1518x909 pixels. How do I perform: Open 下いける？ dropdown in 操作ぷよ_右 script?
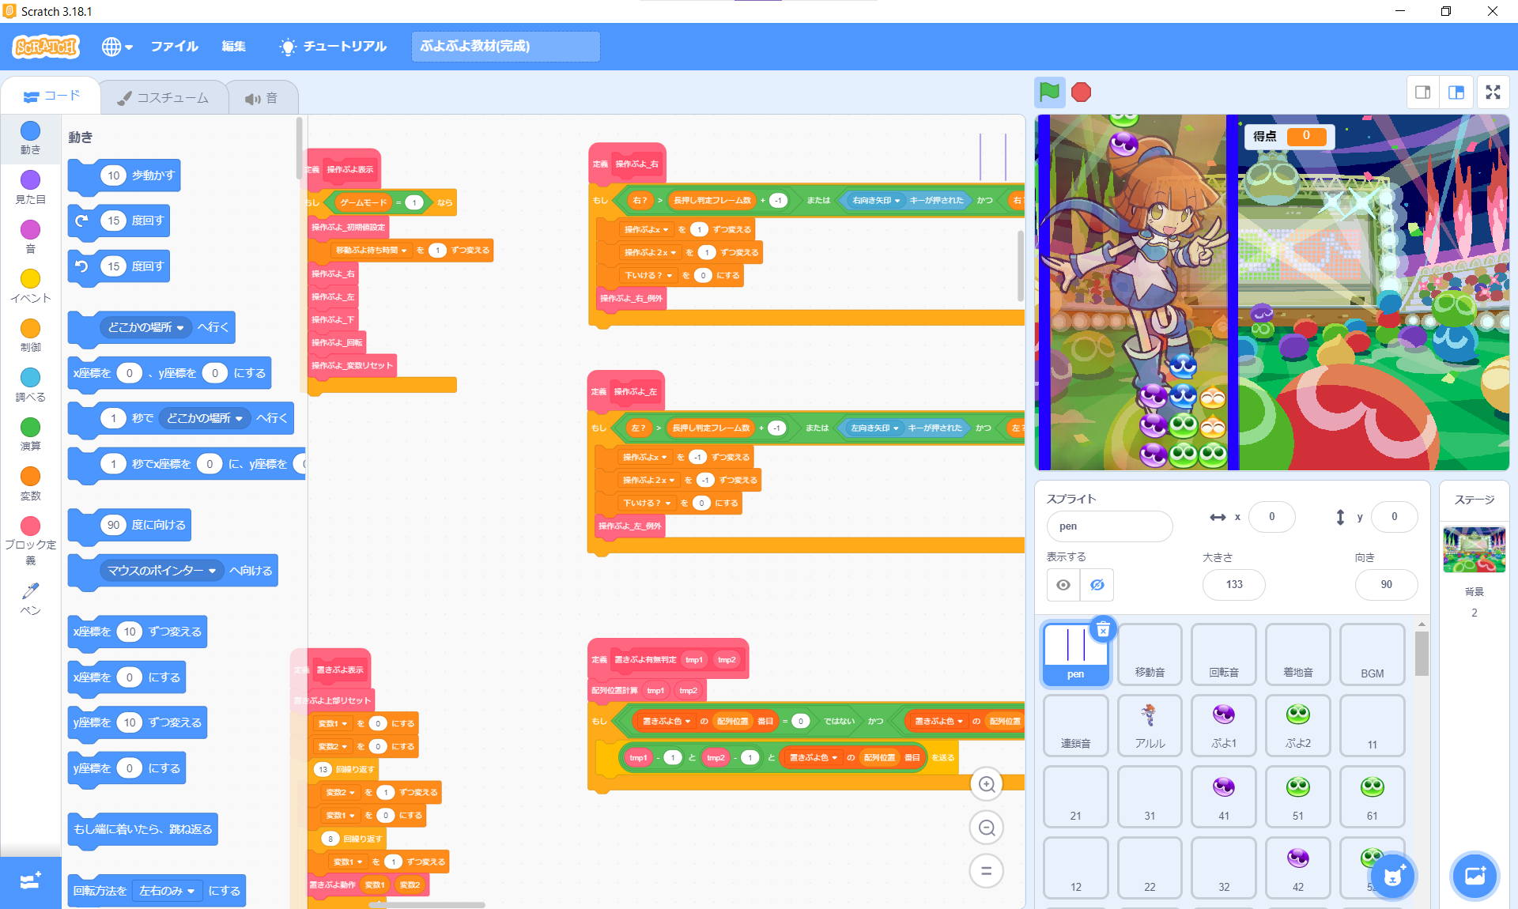click(649, 276)
